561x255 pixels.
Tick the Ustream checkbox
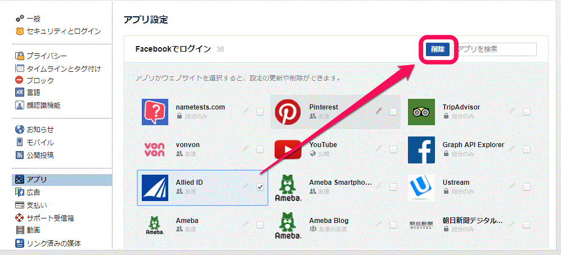pos(527,187)
